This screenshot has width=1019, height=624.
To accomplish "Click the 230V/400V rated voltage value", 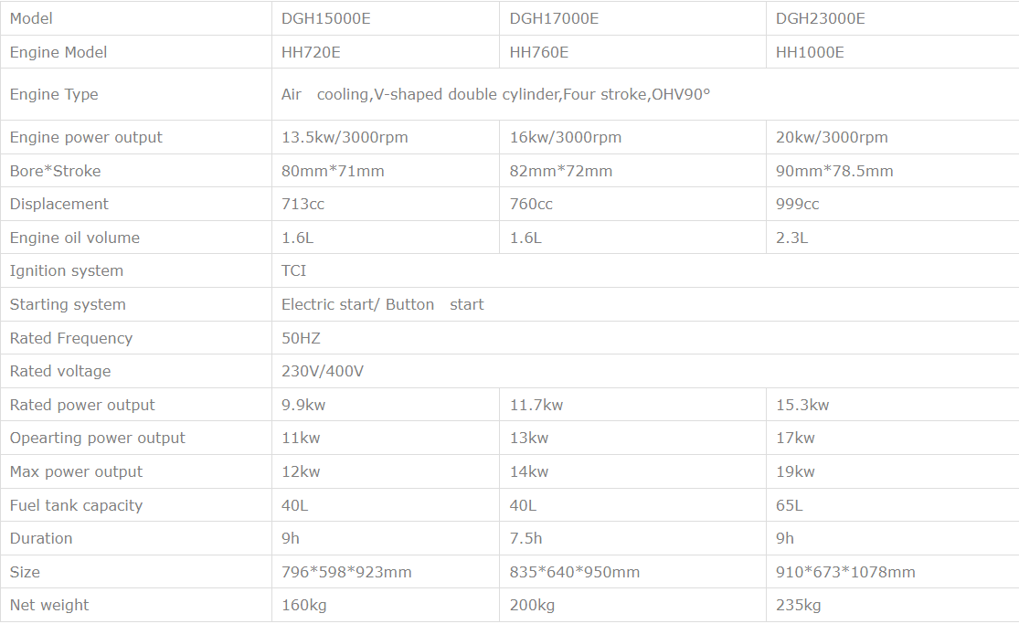I will point(323,371).
